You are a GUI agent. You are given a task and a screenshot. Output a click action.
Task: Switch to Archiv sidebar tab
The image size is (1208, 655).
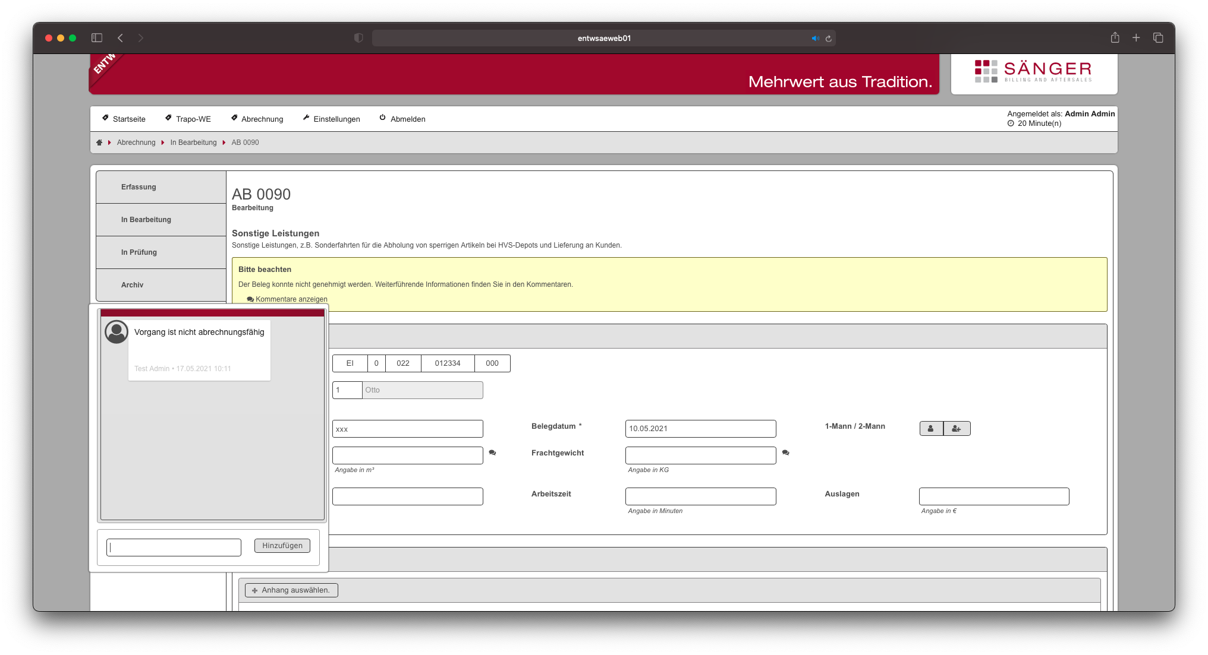click(x=161, y=285)
